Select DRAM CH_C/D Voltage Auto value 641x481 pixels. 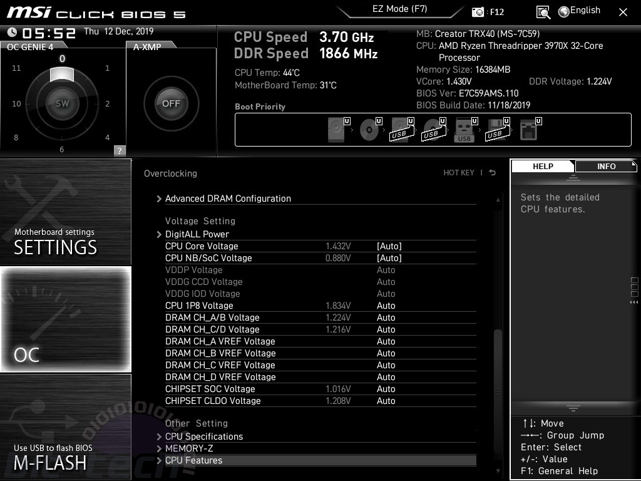[386, 329]
